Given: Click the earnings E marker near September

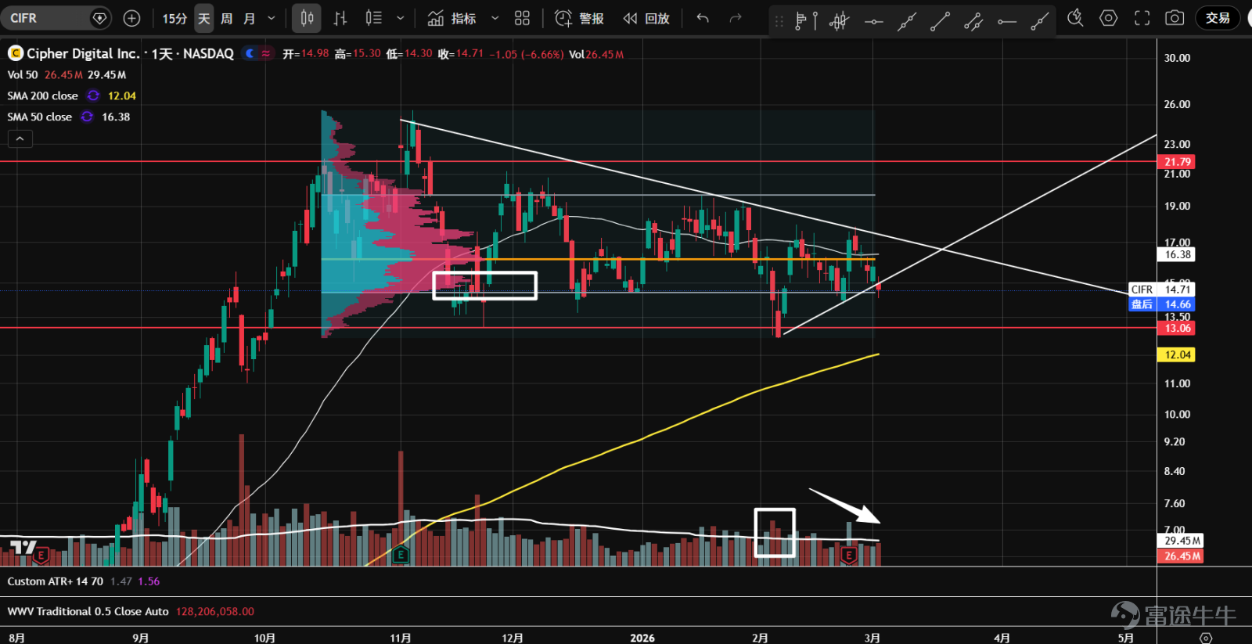Looking at the screenshot, I should pyautogui.click(x=41, y=556).
